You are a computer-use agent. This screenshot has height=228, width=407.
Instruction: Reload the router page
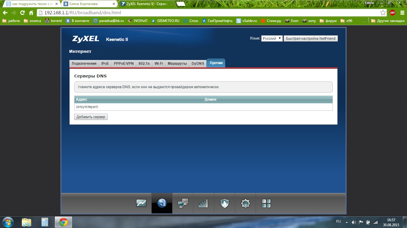(22, 13)
